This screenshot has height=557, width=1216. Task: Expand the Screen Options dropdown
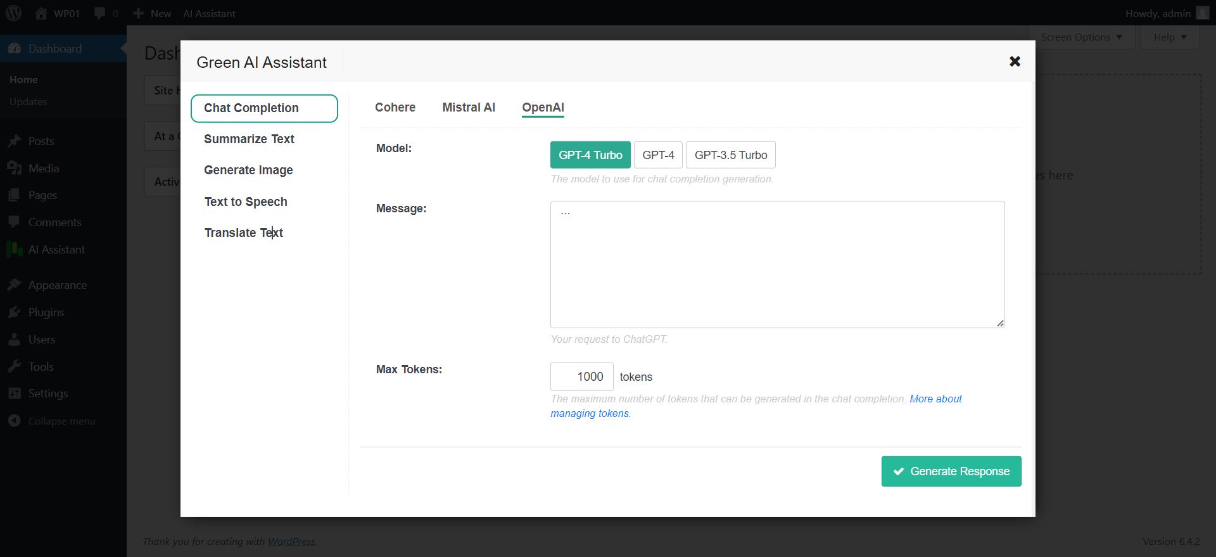click(1082, 37)
